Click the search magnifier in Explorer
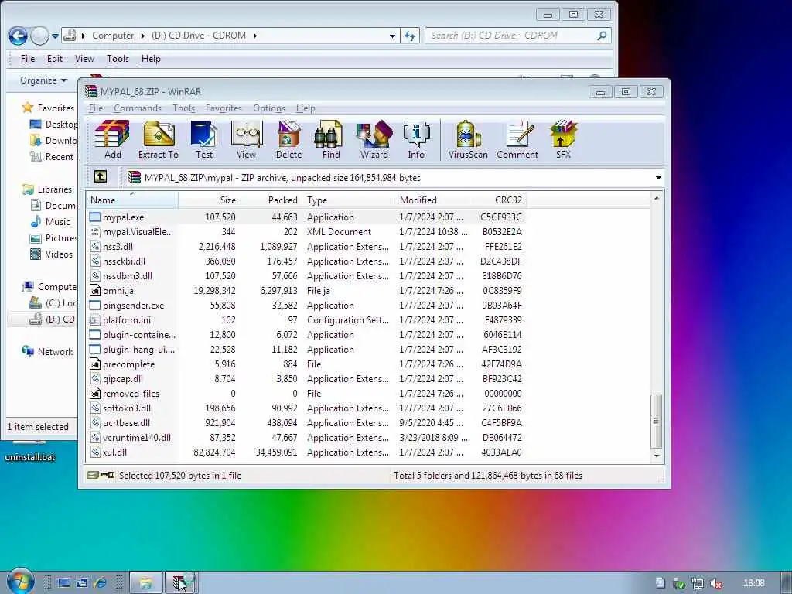Screen dimensions: 792x594 (x=602, y=36)
